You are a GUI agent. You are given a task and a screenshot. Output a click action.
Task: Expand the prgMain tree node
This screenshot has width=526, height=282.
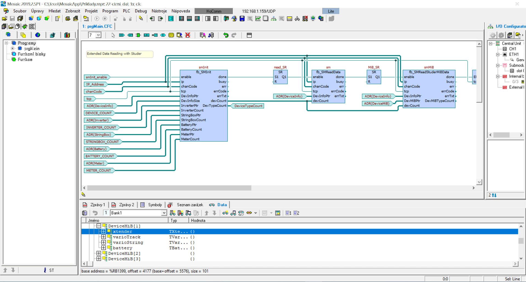tap(13, 48)
